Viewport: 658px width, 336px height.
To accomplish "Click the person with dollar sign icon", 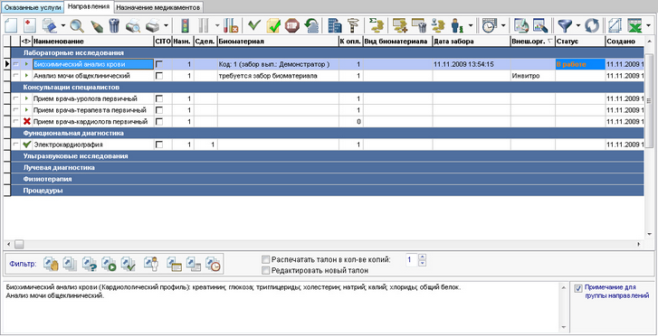I will click(457, 26).
